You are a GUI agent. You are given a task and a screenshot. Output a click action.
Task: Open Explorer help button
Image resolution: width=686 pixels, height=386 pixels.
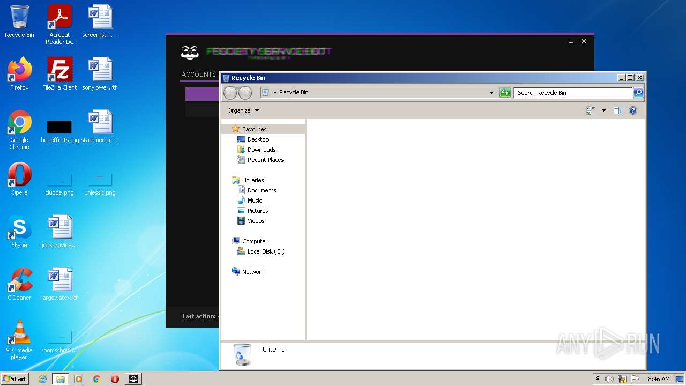633,110
